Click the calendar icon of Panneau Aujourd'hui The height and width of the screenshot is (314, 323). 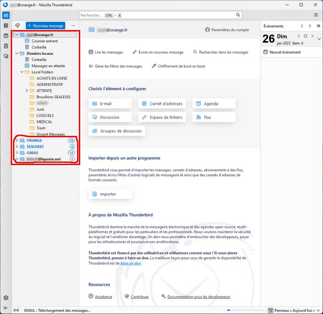tap(271, 310)
